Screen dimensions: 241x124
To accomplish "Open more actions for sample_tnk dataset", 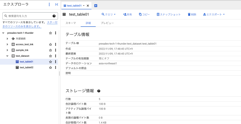I will (55, 50).
